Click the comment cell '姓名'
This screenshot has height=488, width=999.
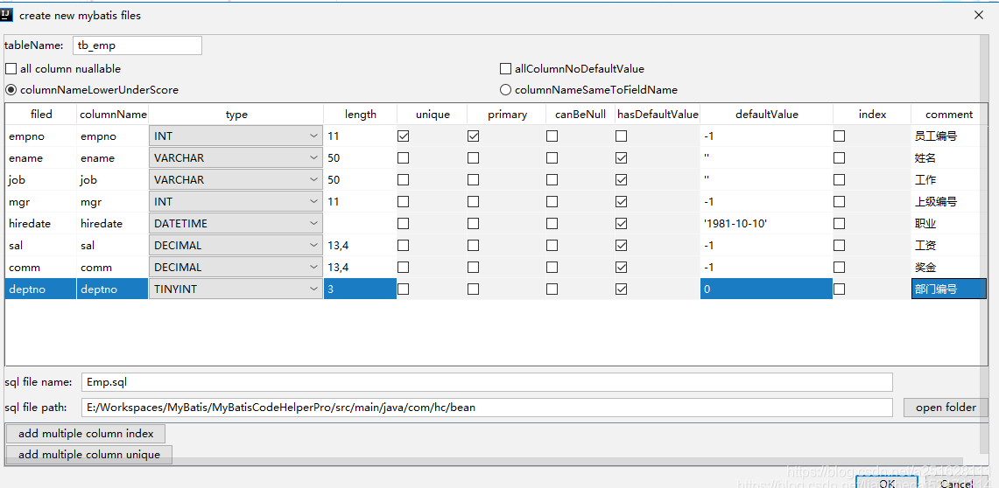(949, 157)
